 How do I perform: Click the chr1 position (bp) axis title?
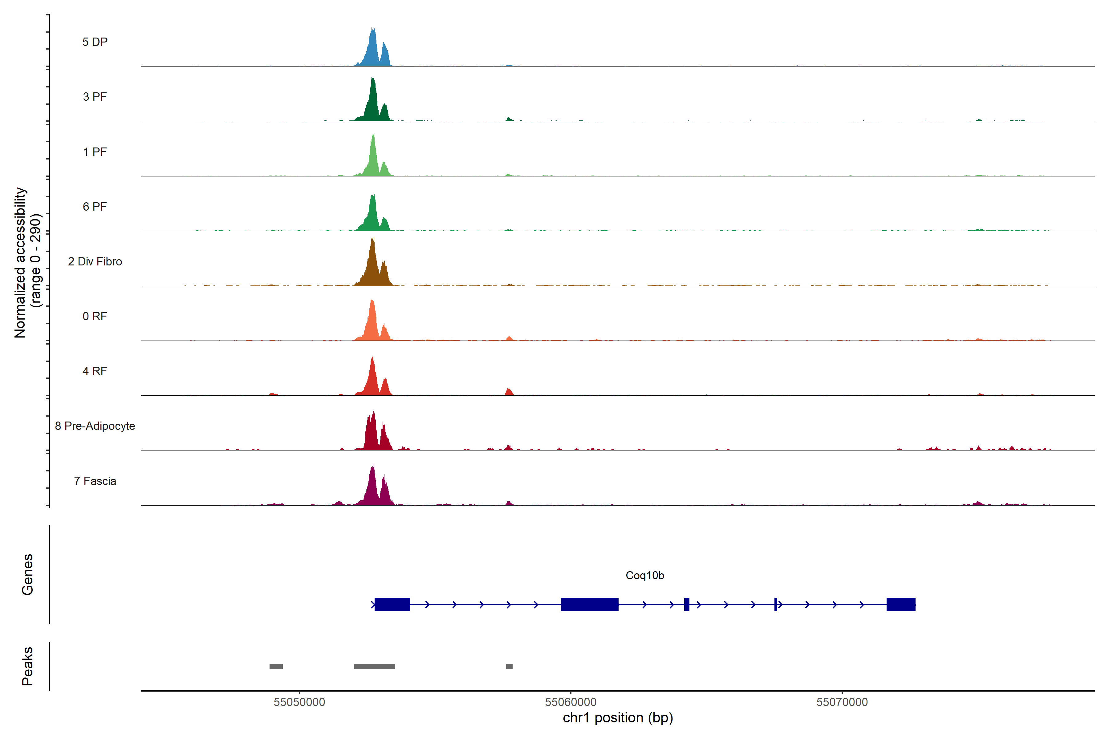618,718
